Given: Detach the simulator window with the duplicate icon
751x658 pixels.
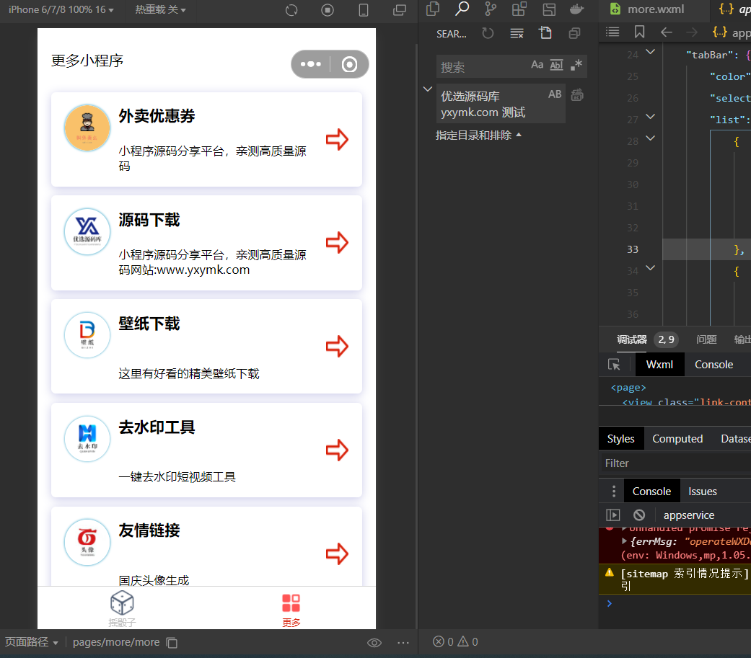Looking at the screenshot, I should tap(400, 10).
